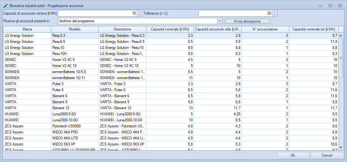The width and height of the screenshot is (347, 162).
Task: Select the Element 6 model cell
Action: click(75, 96)
